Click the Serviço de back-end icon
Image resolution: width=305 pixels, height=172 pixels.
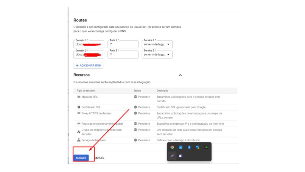pyautogui.click(x=79, y=140)
